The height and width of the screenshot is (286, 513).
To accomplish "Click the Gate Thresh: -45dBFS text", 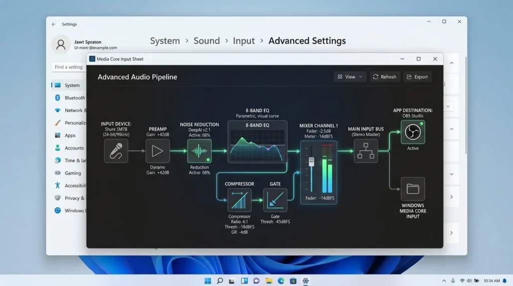I will (275, 221).
